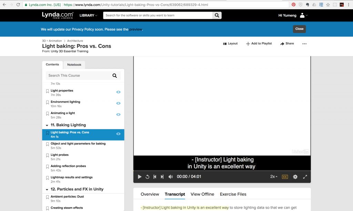Click the main site search field
Image resolution: width=353 pixels, height=211 pixels.
point(158,15)
